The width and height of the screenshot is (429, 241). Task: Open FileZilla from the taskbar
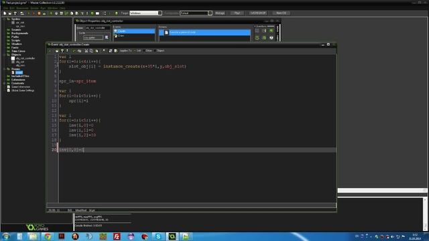coord(117,236)
